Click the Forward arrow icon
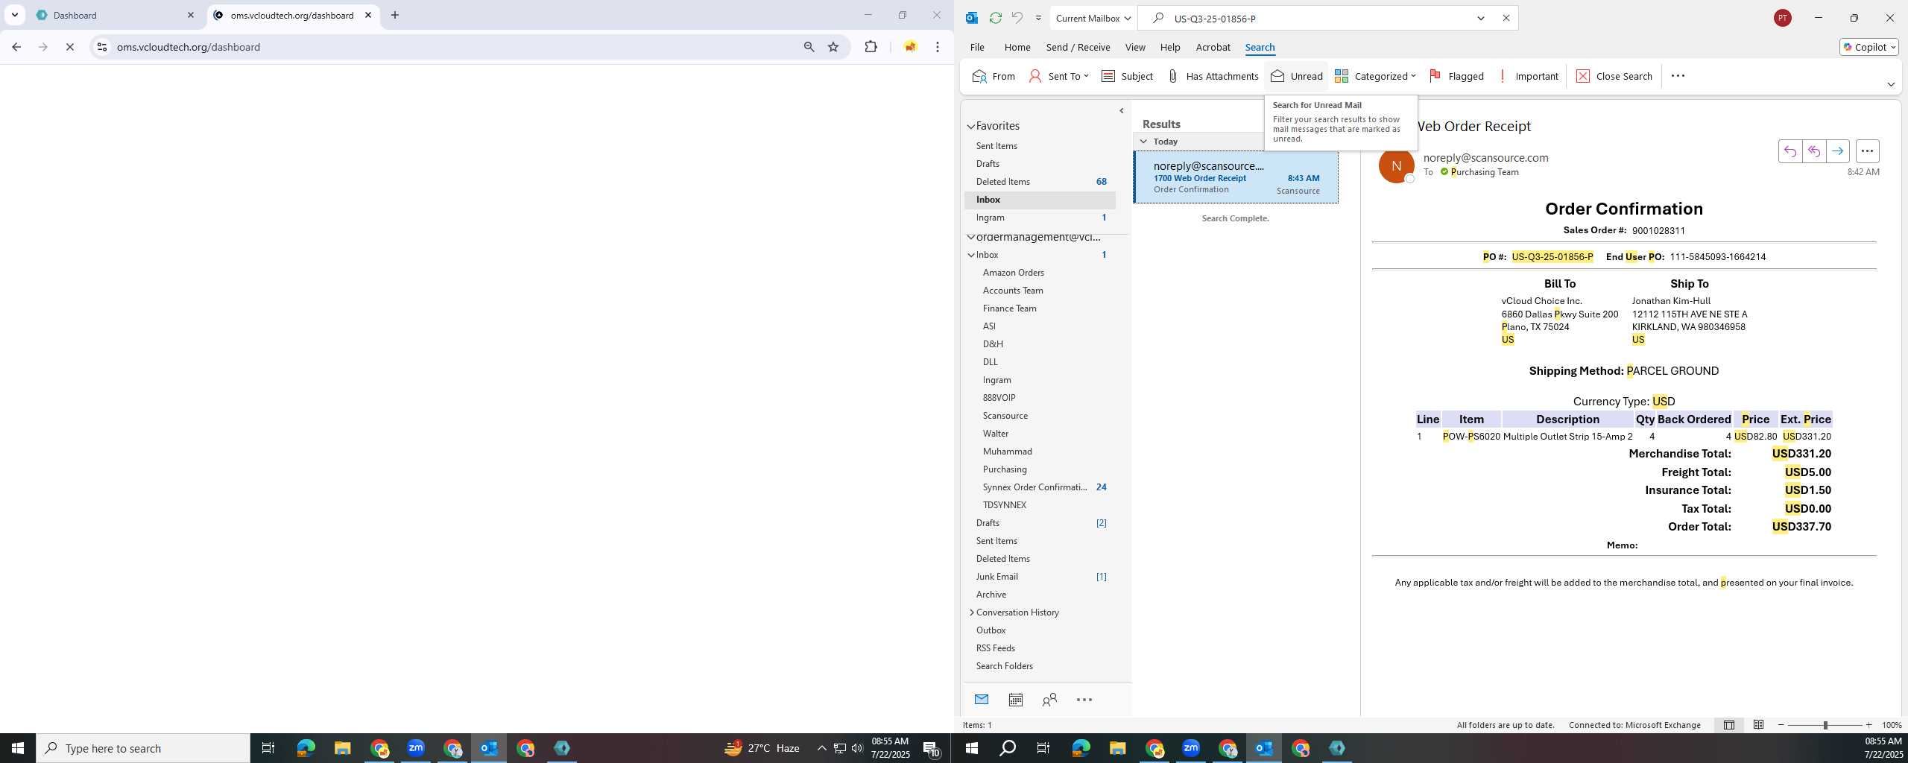This screenshot has width=1908, height=763. coord(1837,151)
